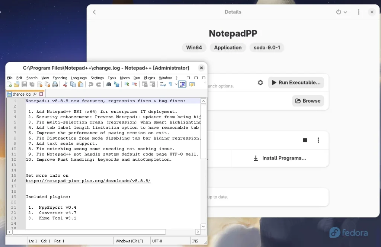Click the Undo arrow icon
The width and height of the screenshot is (381, 247).
pos(91,84)
